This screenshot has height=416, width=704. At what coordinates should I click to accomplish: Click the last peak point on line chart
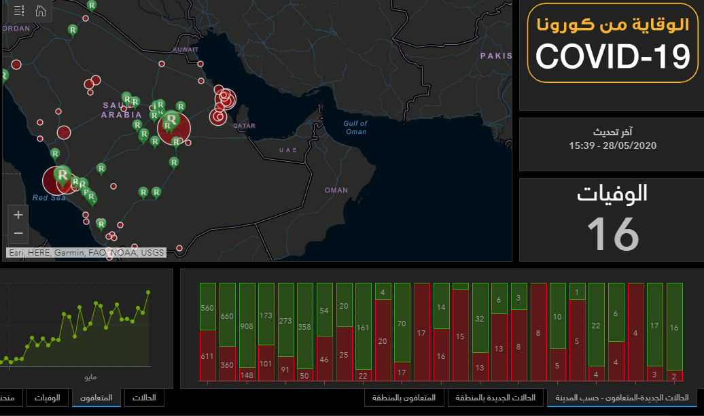tap(148, 292)
